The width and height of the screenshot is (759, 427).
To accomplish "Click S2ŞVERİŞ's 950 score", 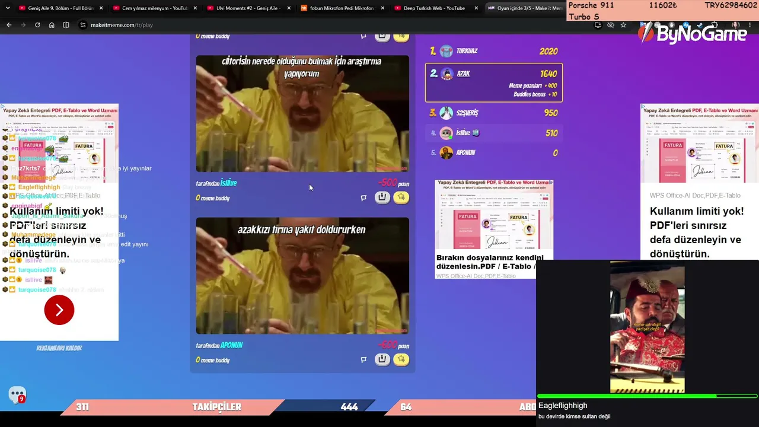I will (x=551, y=113).
